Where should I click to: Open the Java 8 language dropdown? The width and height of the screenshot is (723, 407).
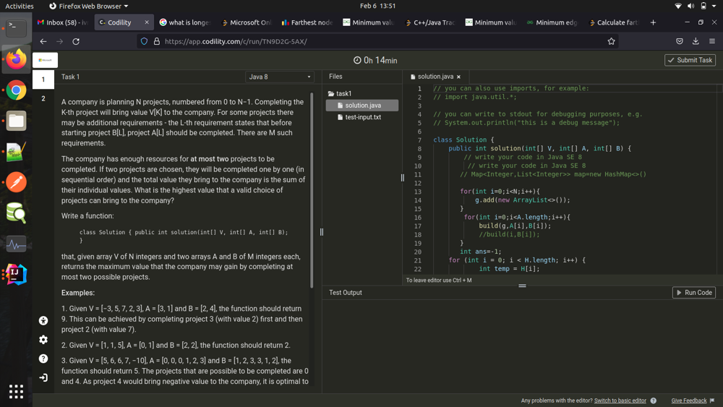[280, 77]
